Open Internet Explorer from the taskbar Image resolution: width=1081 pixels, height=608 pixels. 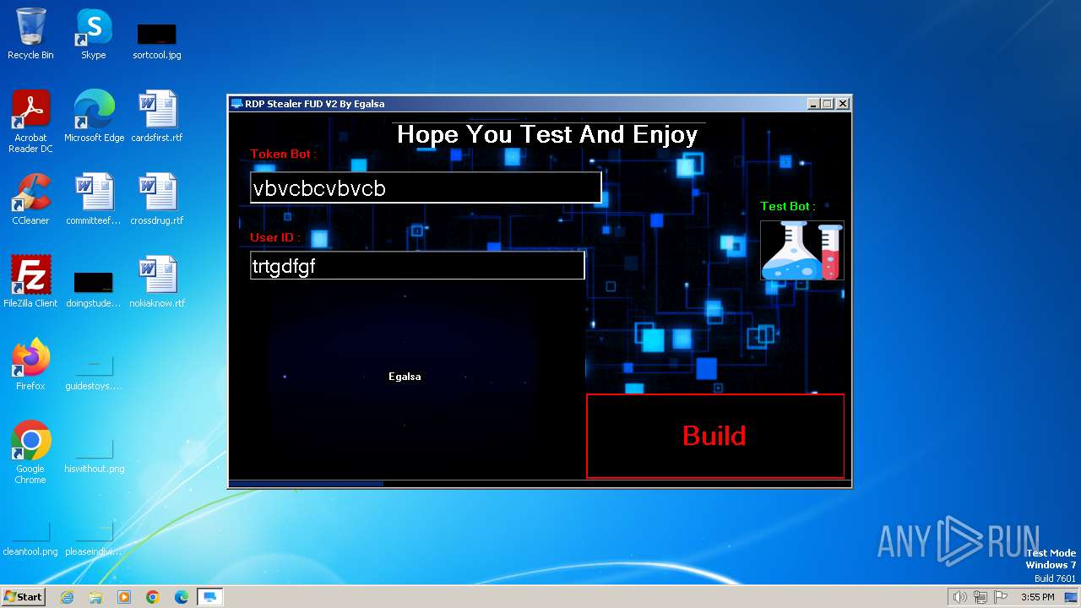point(67,597)
